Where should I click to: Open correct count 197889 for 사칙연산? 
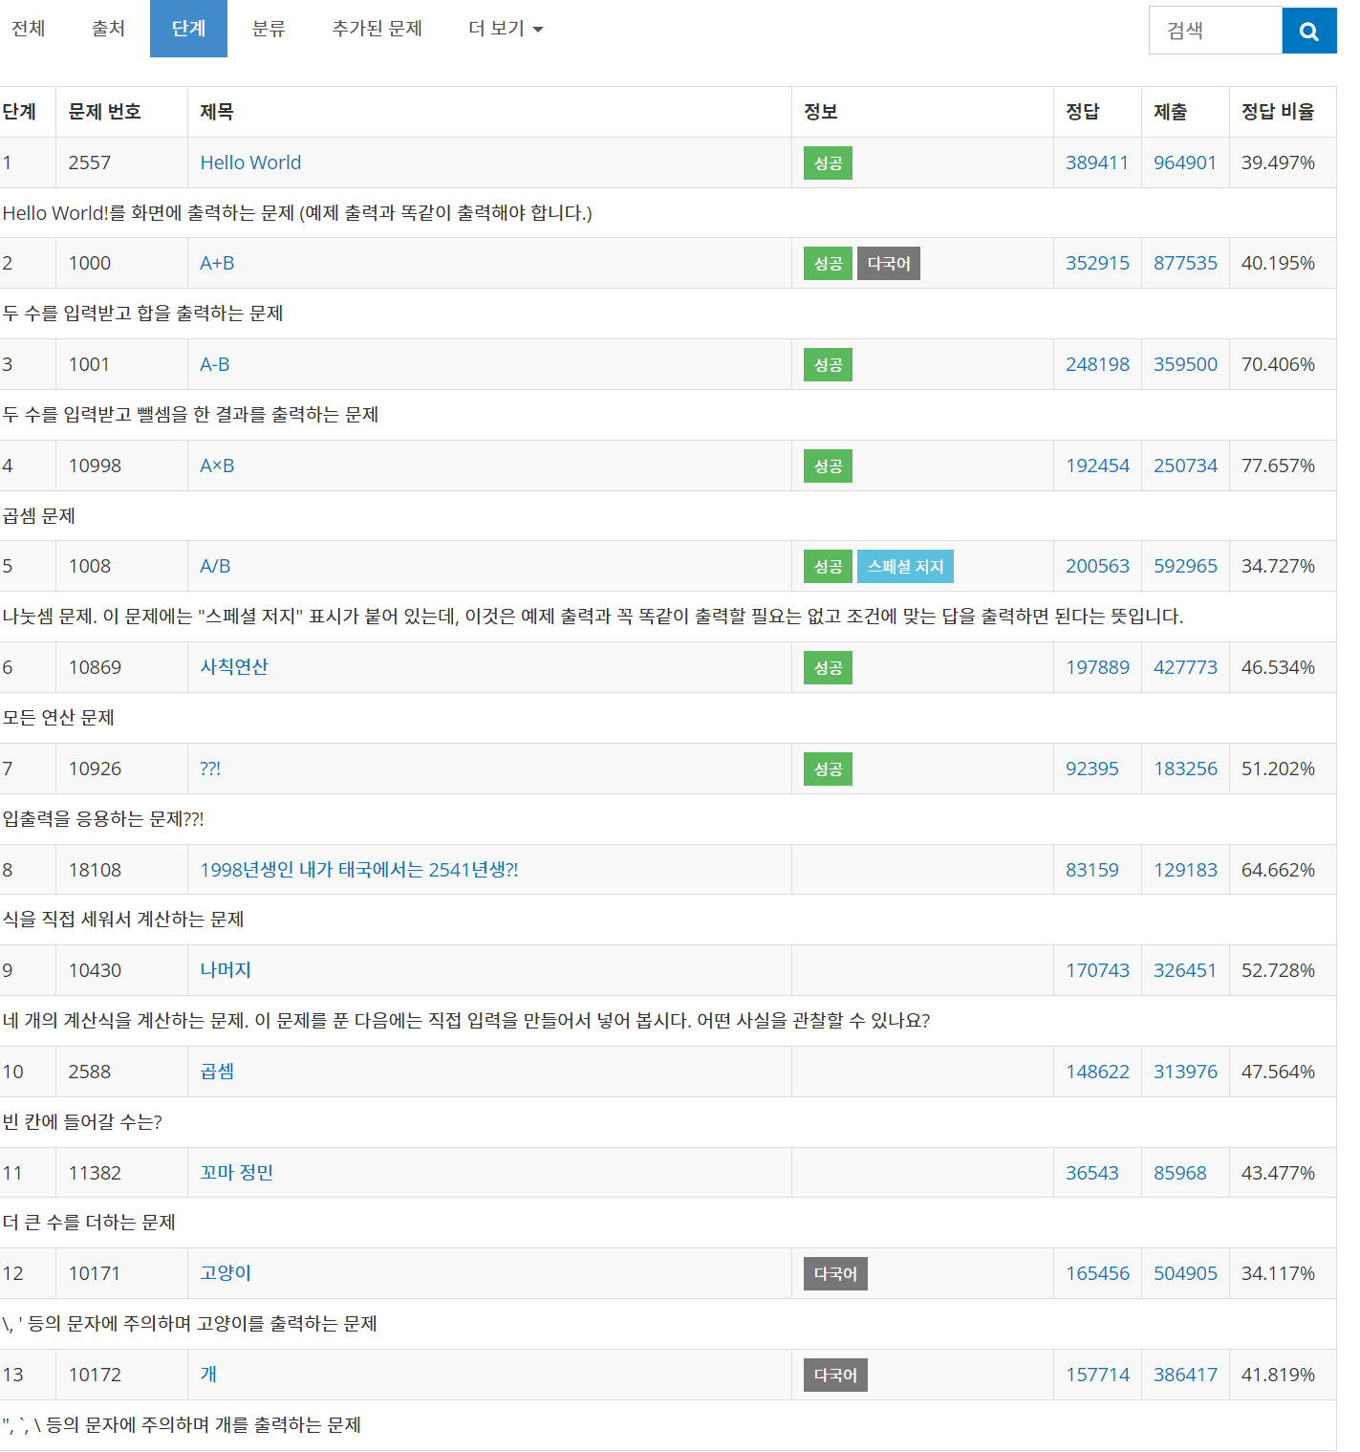pyautogui.click(x=1097, y=667)
